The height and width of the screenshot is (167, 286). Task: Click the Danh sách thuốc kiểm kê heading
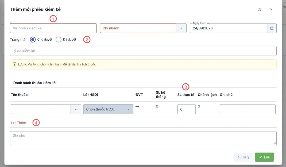click(34, 83)
